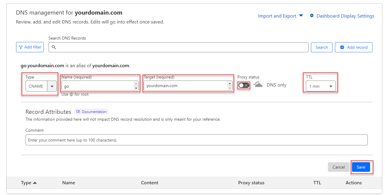
Task: Open the TTL dropdown set to 1 min
Action: tap(320, 86)
